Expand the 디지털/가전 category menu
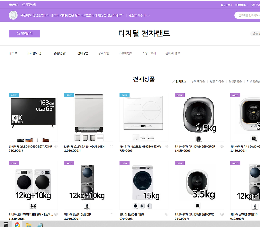 click(x=35, y=53)
